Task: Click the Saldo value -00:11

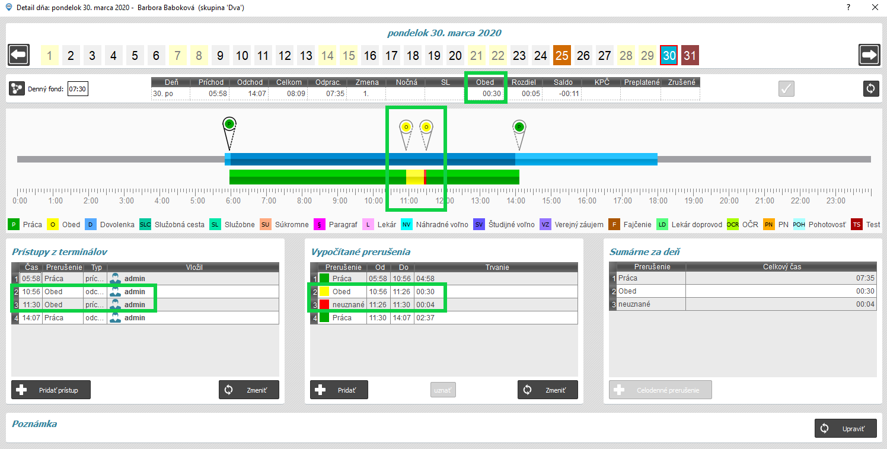Action: [563, 94]
